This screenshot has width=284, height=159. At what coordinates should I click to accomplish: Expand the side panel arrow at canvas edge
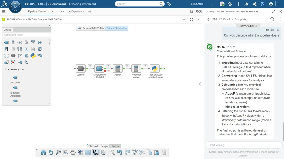(x=200, y=84)
